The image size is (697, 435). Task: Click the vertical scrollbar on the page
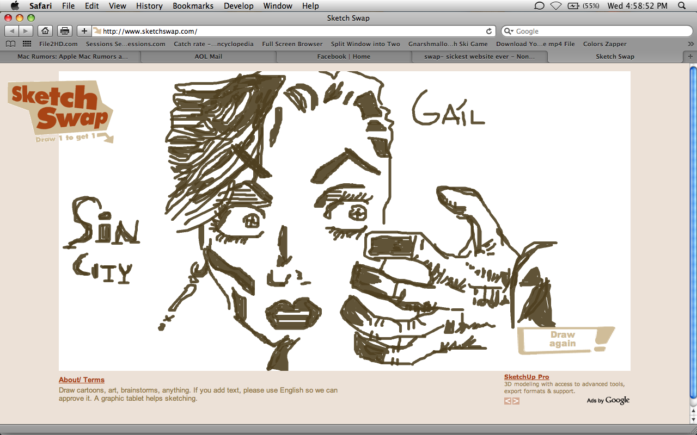[693, 234]
